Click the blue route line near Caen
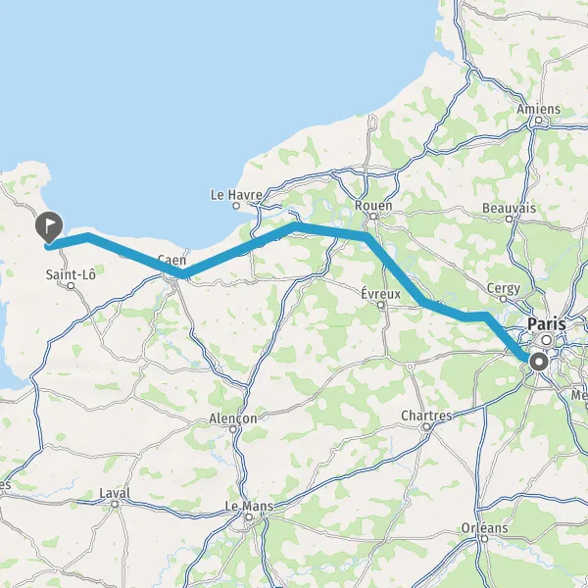588x588 pixels. click(182, 273)
